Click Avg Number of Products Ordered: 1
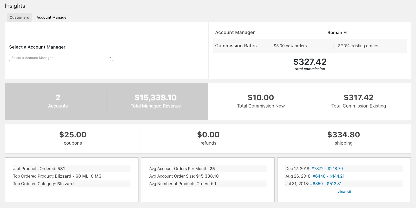416x208 pixels. point(208,184)
